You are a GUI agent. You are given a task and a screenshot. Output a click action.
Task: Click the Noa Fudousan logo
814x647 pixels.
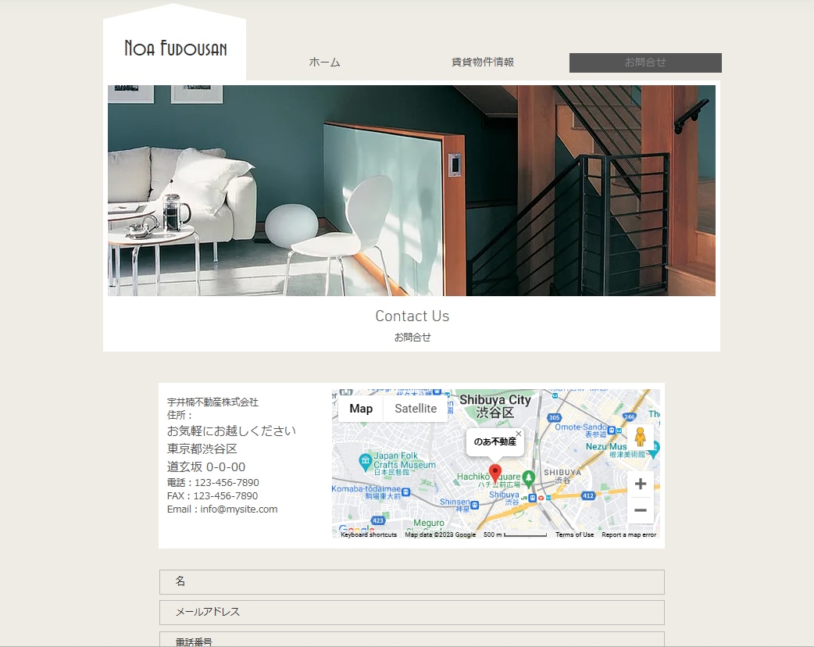click(x=176, y=48)
